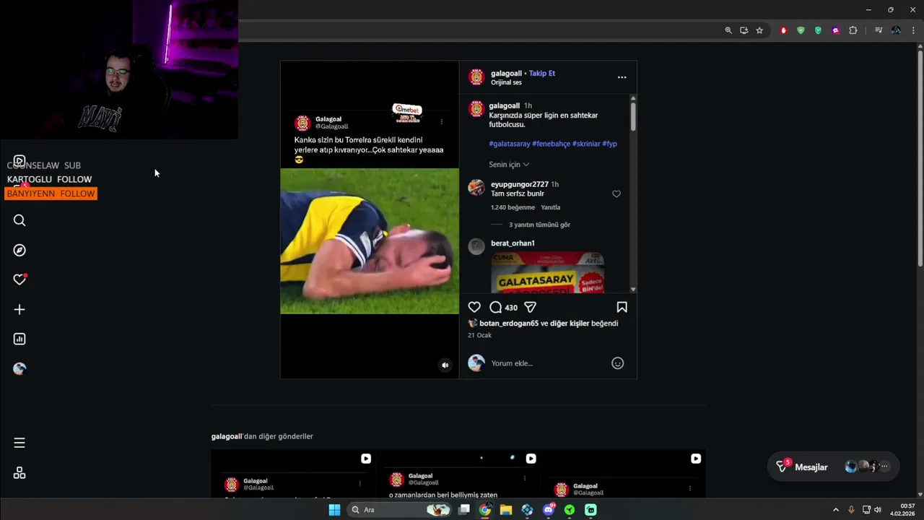Open reel starting 'o zamanlardan beri belliymiş'
This screenshot has height=520, width=924.
[458, 473]
